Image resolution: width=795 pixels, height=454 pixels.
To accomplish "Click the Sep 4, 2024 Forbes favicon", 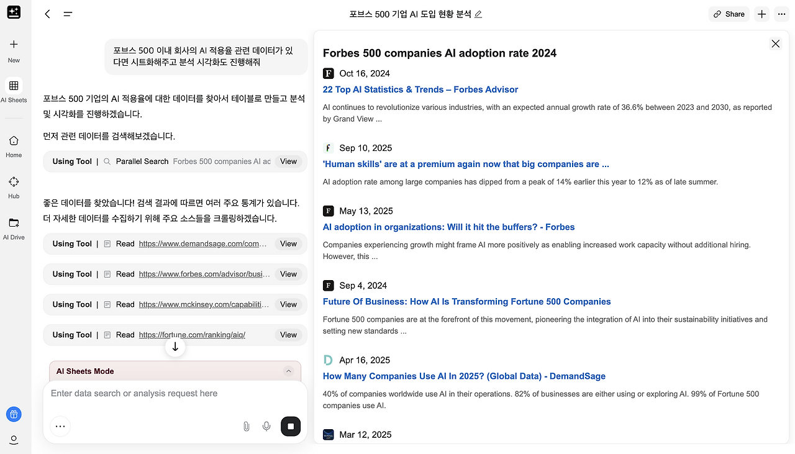I will pyautogui.click(x=329, y=285).
